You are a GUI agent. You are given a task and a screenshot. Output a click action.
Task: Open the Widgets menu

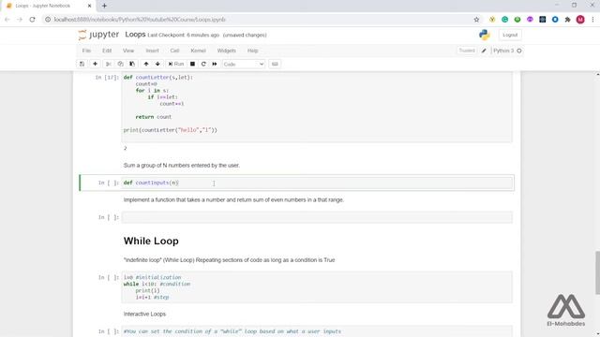[x=227, y=51]
